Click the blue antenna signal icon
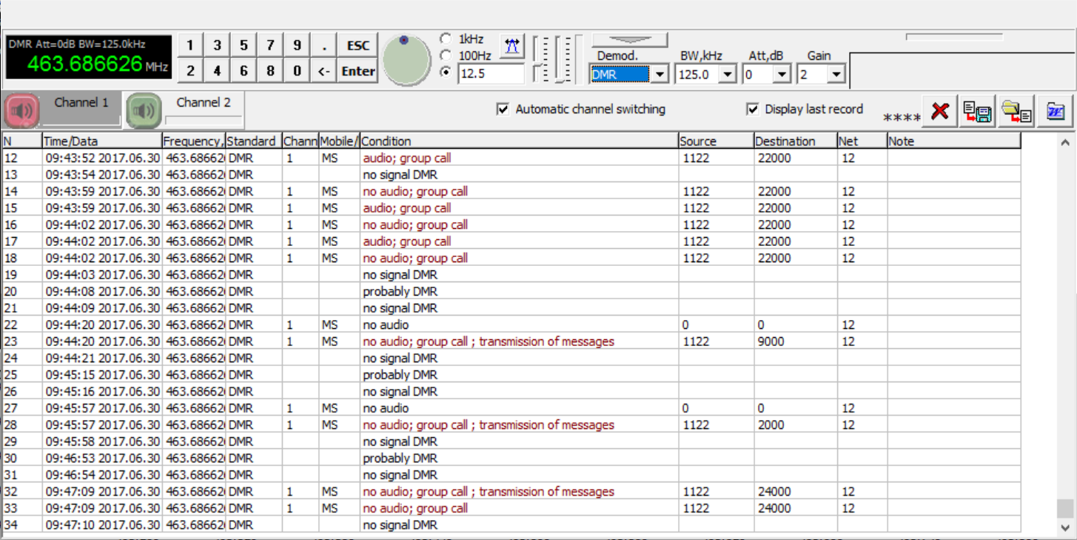Viewport: 1077px width, 540px height. 511,47
